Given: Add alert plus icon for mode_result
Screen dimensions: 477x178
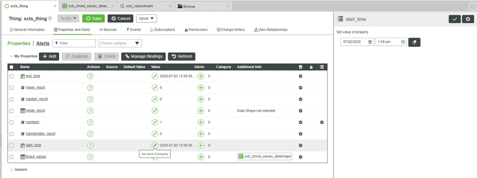Looking at the screenshot, I should coord(201,111).
